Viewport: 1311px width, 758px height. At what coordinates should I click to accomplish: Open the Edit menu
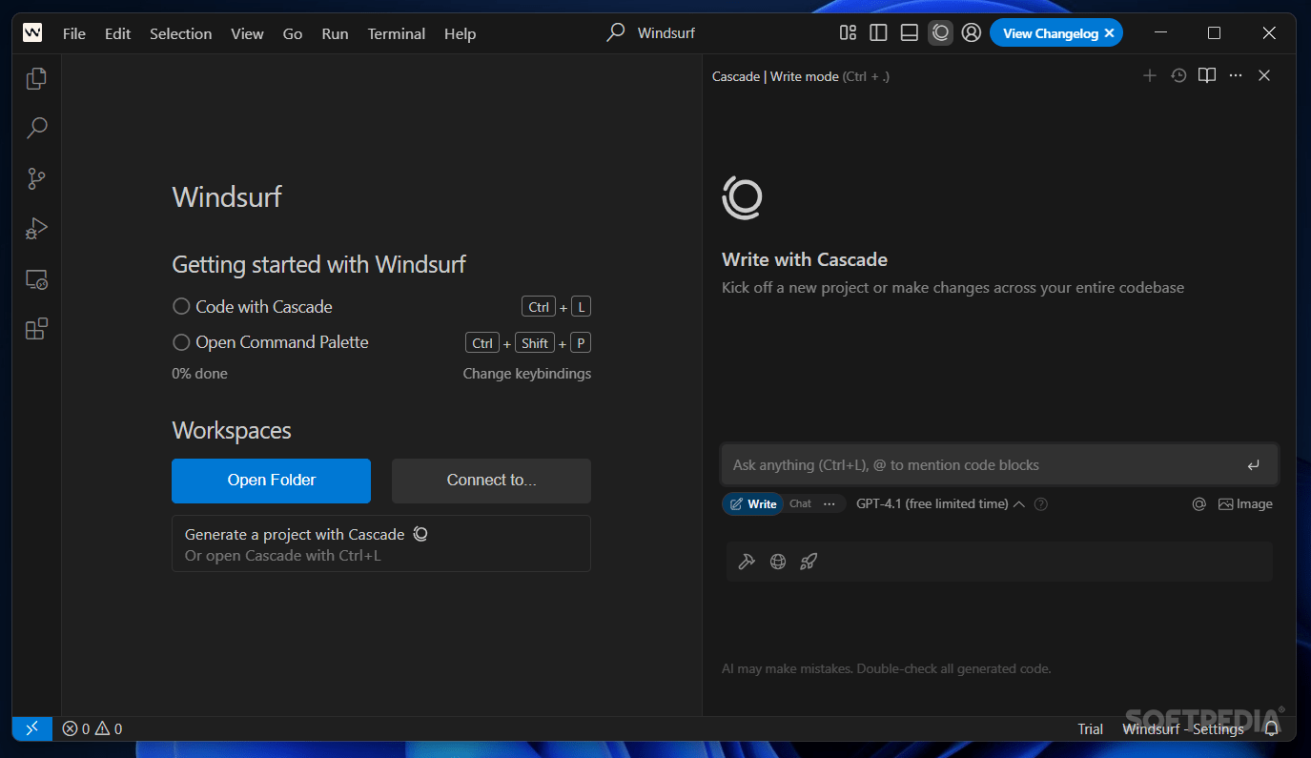coord(118,33)
